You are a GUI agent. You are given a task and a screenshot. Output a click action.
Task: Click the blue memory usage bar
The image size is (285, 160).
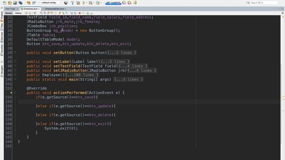(x=113, y=3)
